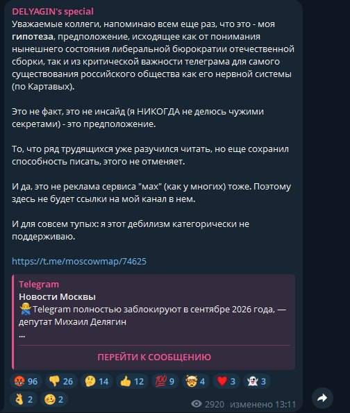350x413 pixels.
Task: Add the thinking face reaction
Action: [x=97, y=381]
